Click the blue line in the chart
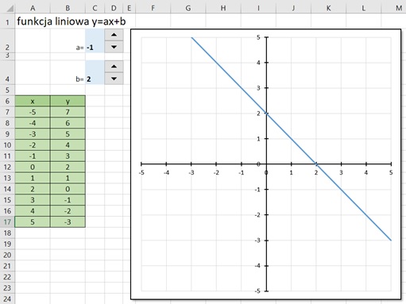 click(x=292, y=138)
